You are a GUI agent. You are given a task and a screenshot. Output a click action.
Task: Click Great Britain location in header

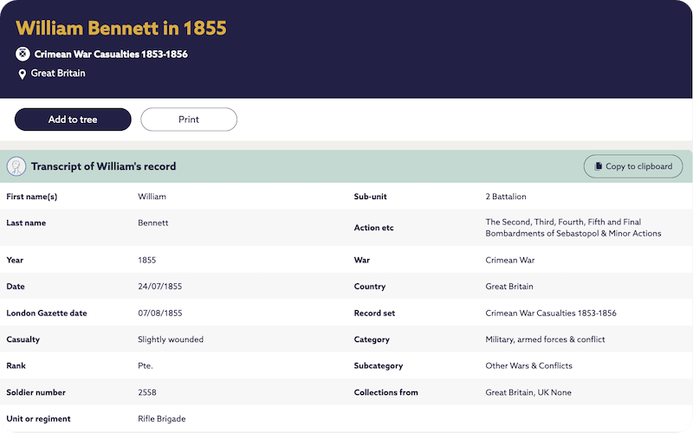click(58, 74)
